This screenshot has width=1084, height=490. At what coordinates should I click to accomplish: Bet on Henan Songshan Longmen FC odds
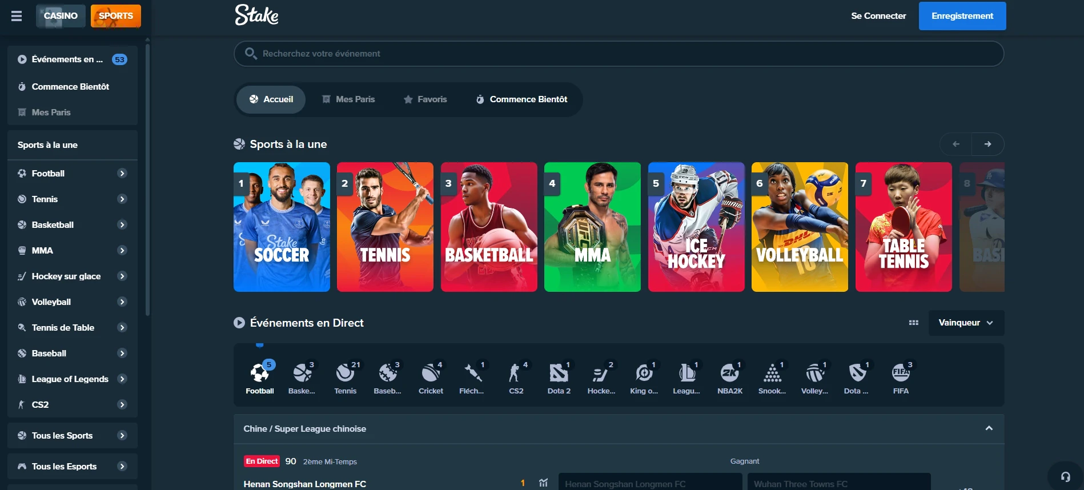point(650,481)
